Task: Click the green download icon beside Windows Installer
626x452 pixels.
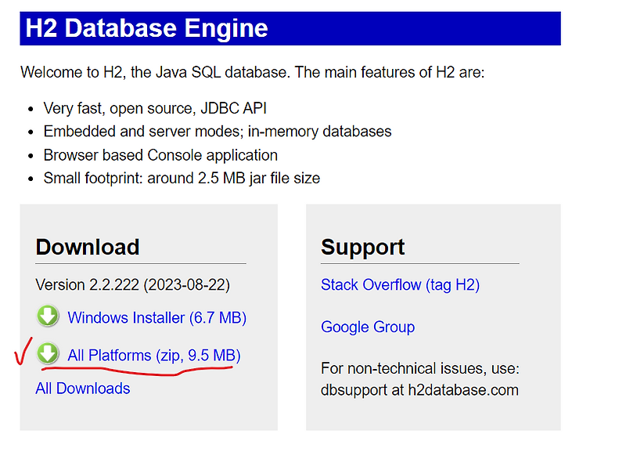Action: pyautogui.click(x=49, y=316)
